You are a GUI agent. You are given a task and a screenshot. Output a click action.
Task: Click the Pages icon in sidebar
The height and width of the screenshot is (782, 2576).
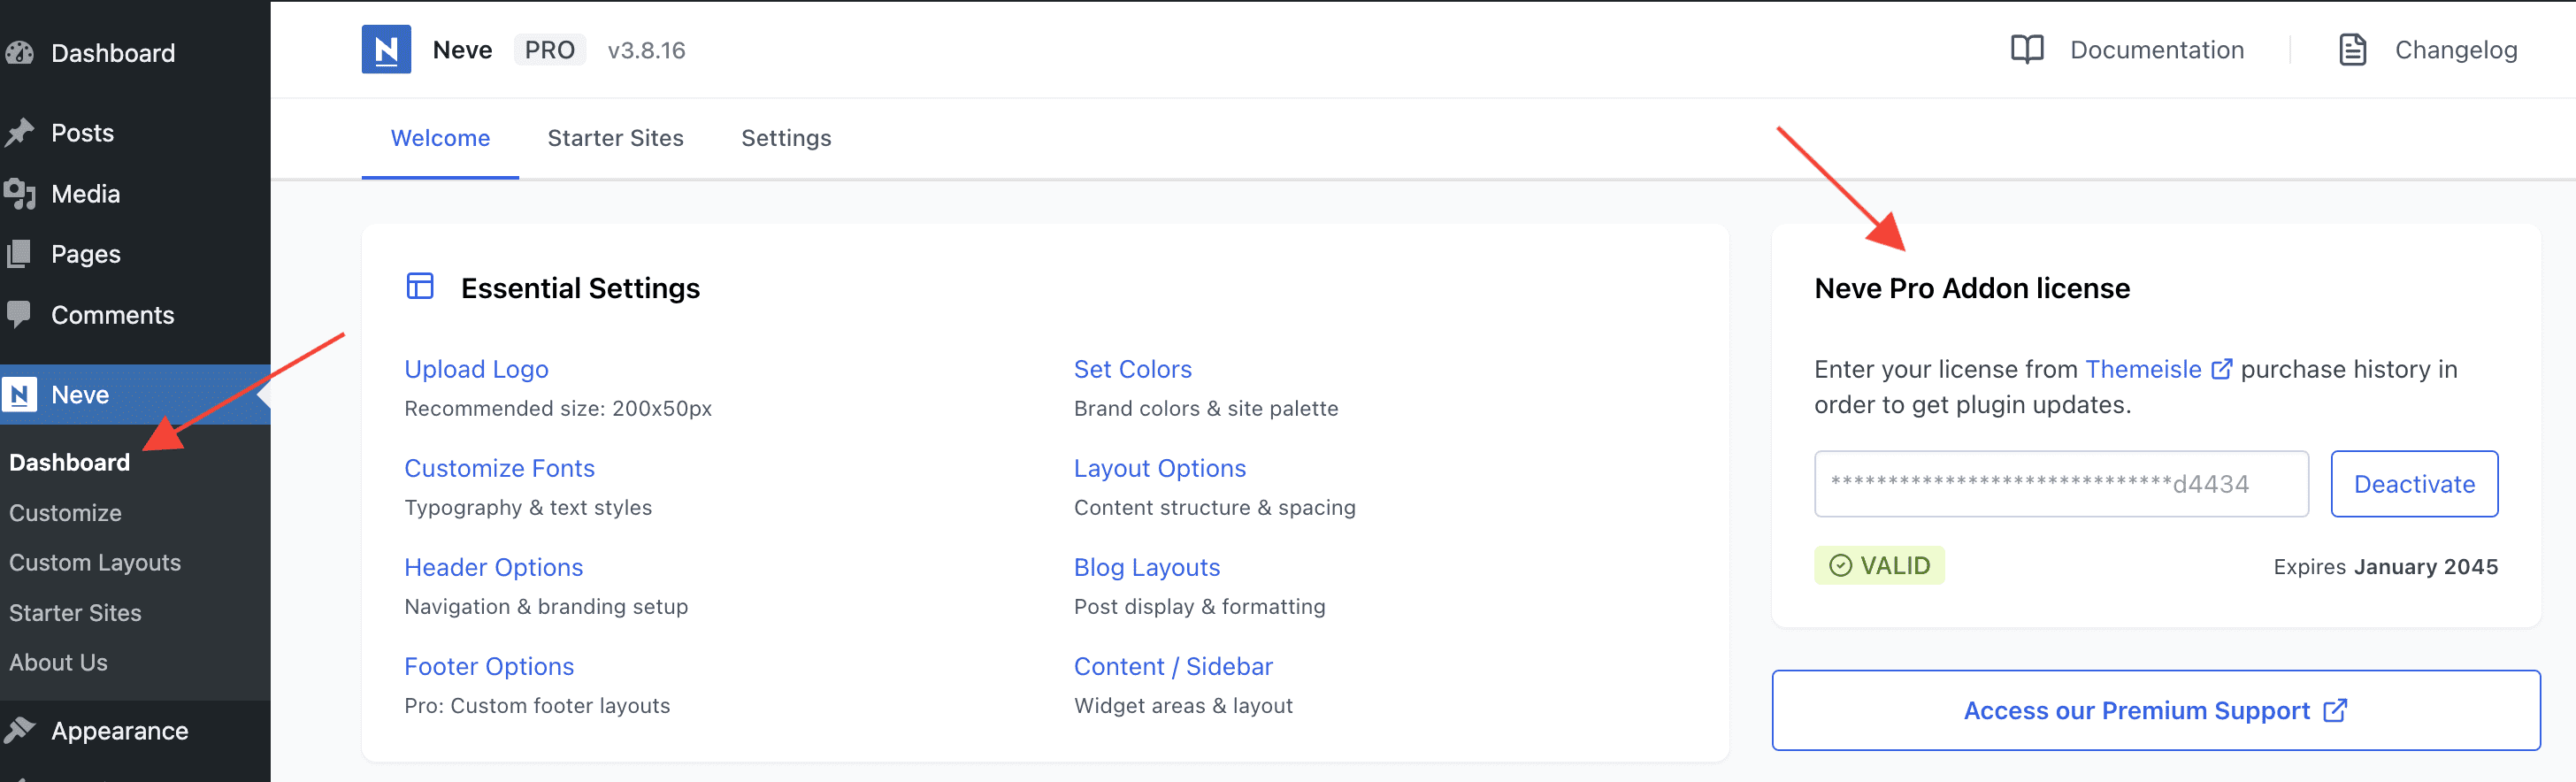tap(20, 255)
